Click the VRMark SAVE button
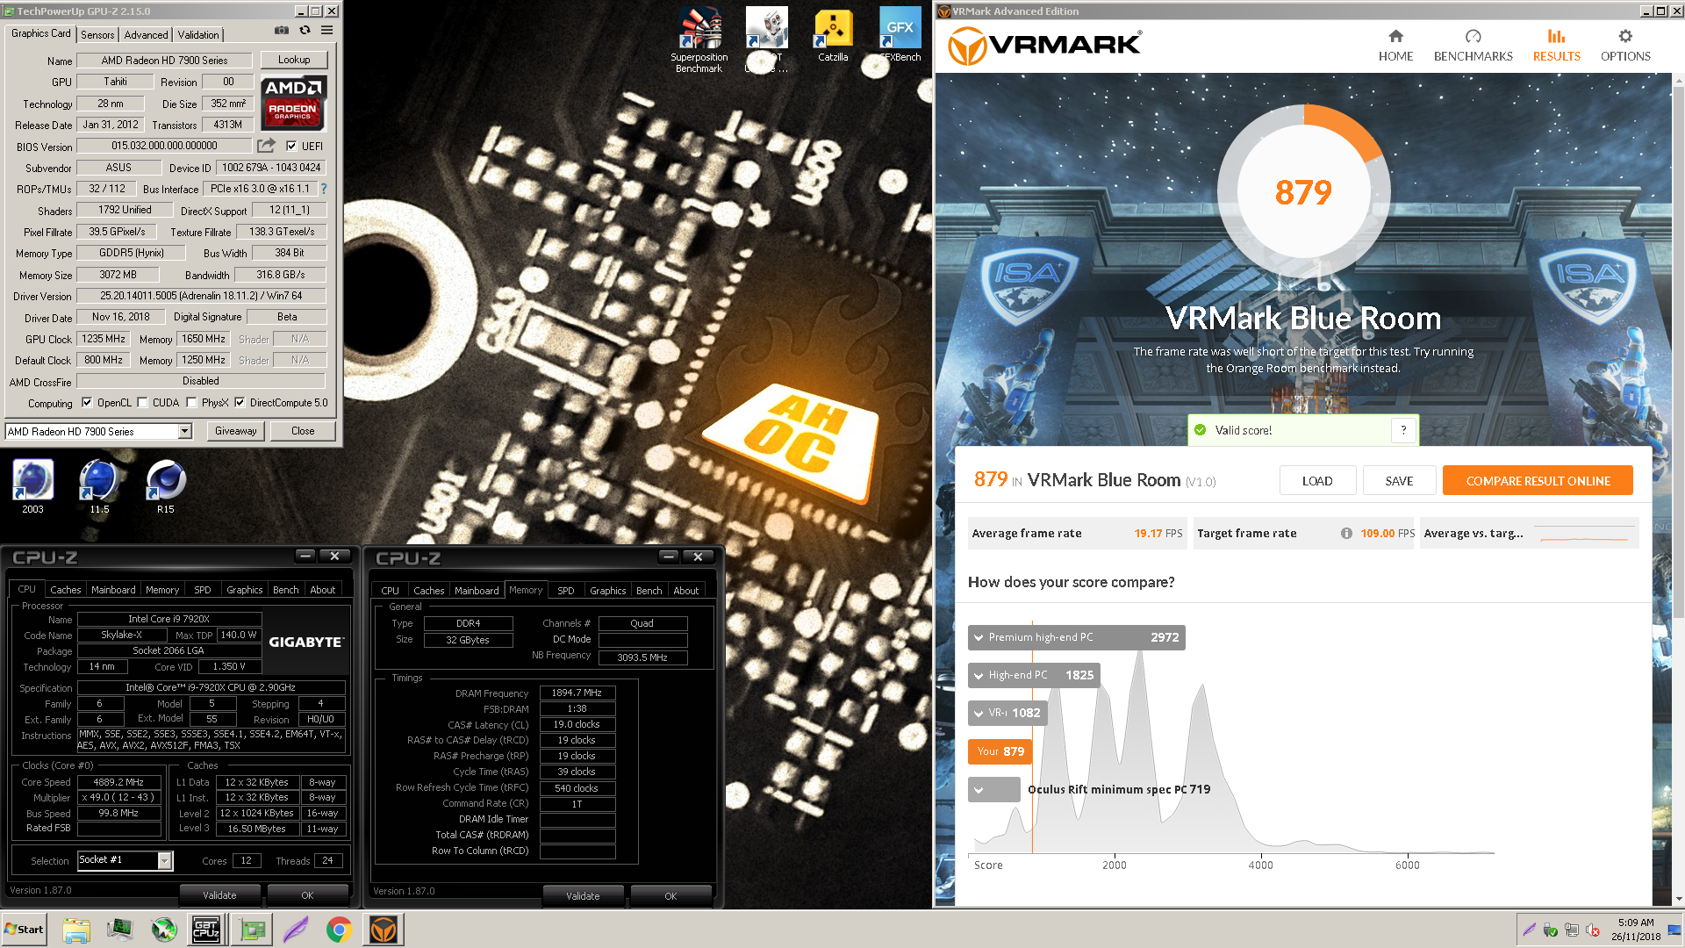 point(1399,481)
